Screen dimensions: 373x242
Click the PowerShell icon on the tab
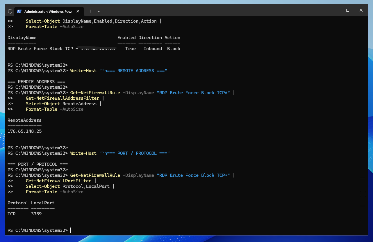[19, 11]
